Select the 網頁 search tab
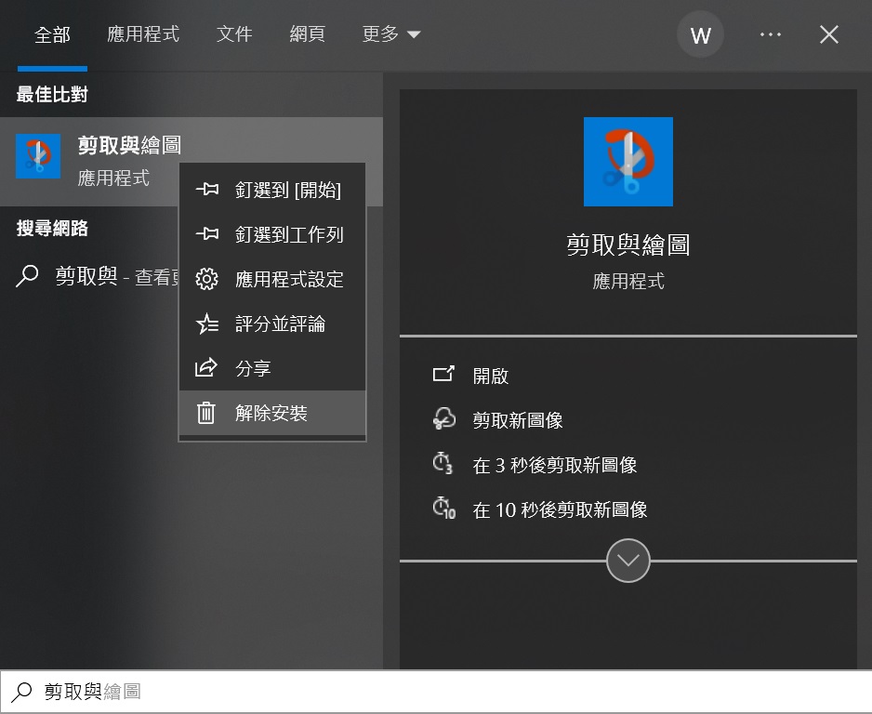This screenshot has height=714, width=872. pyautogui.click(x=308, y=34)
